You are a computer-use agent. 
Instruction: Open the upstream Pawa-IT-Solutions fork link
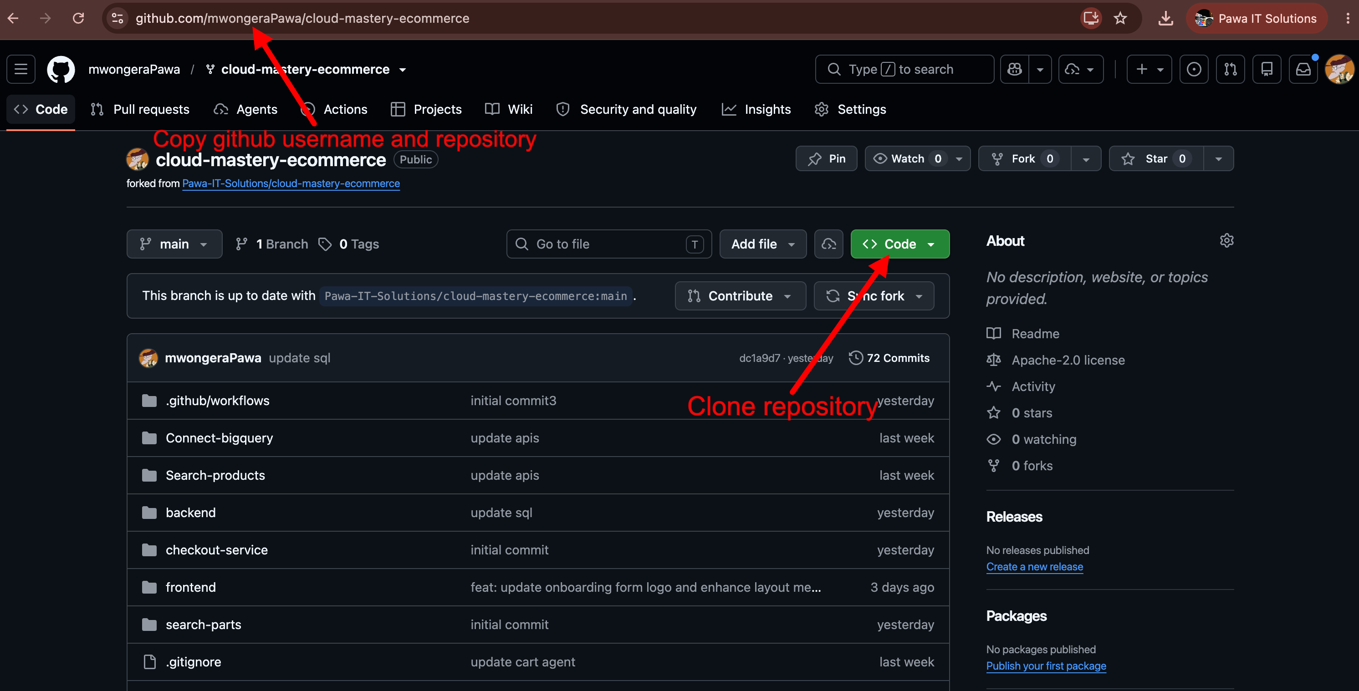coord(291,183)
